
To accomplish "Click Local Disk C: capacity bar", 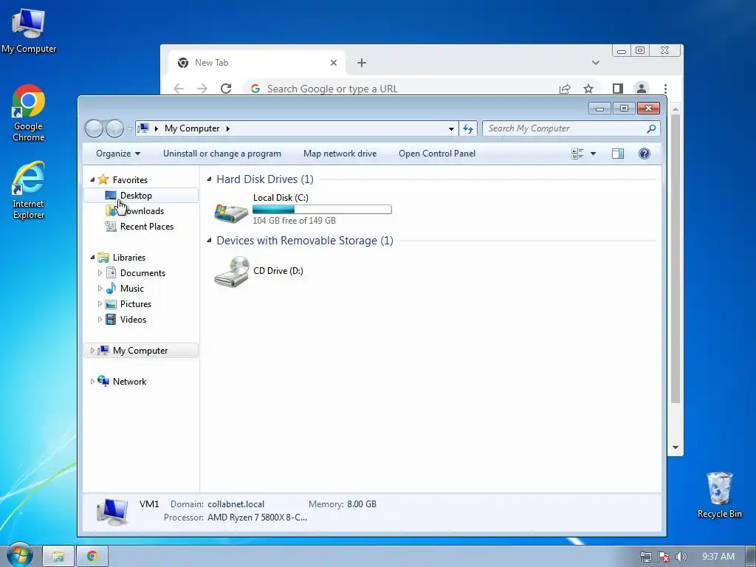I will pos(322,209).
